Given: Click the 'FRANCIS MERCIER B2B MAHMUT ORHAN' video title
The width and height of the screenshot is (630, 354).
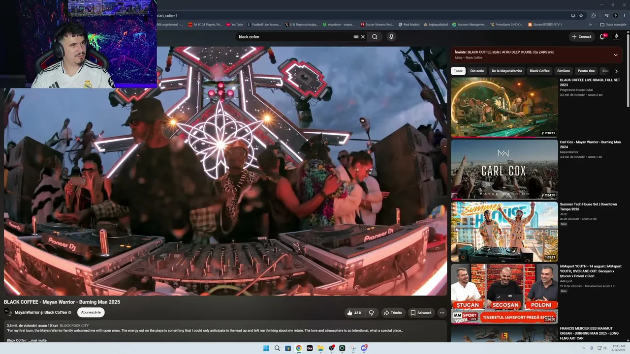Looking at the screenshot, I should [x=589, y=333].
